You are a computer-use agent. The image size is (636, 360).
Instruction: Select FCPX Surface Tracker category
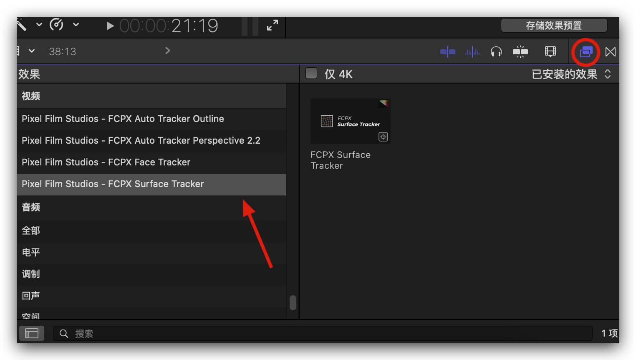click(x=151, y=184)
